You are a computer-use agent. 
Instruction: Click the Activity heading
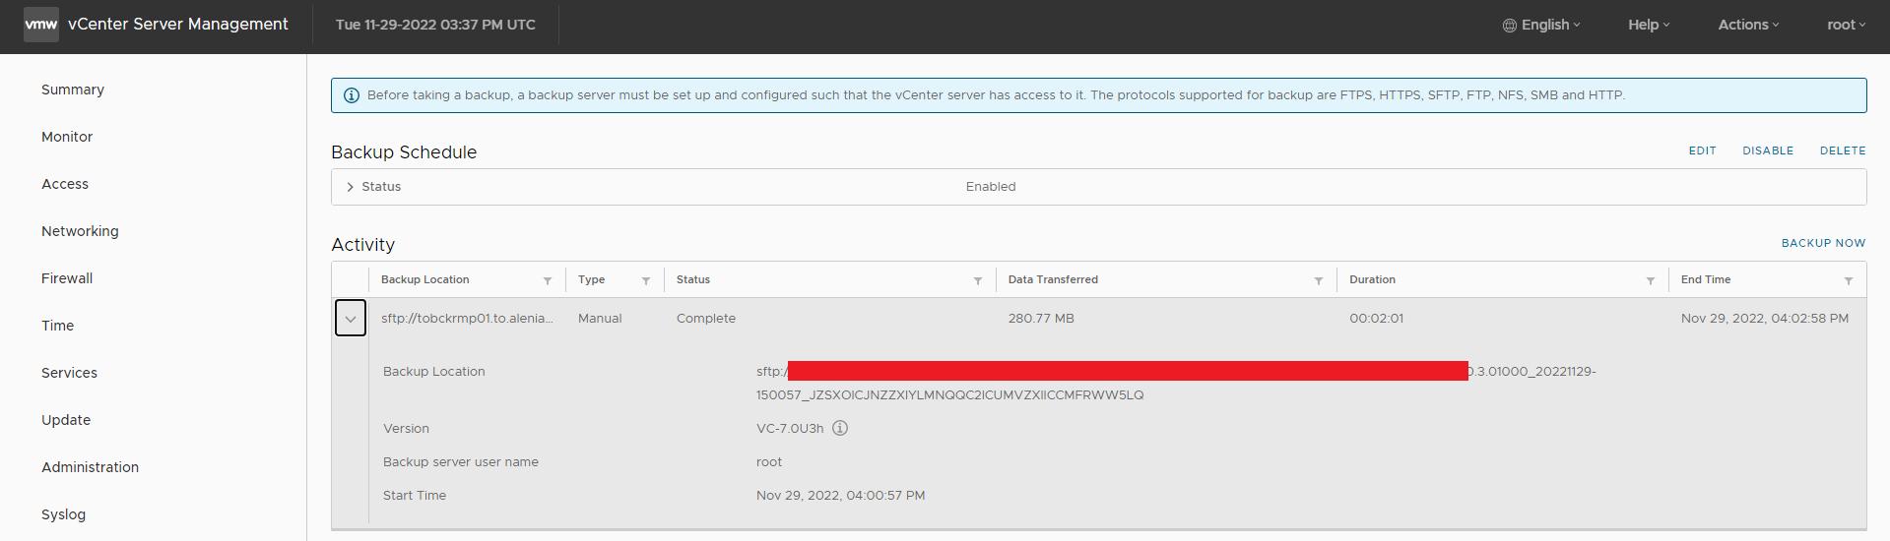click(362, 245)
